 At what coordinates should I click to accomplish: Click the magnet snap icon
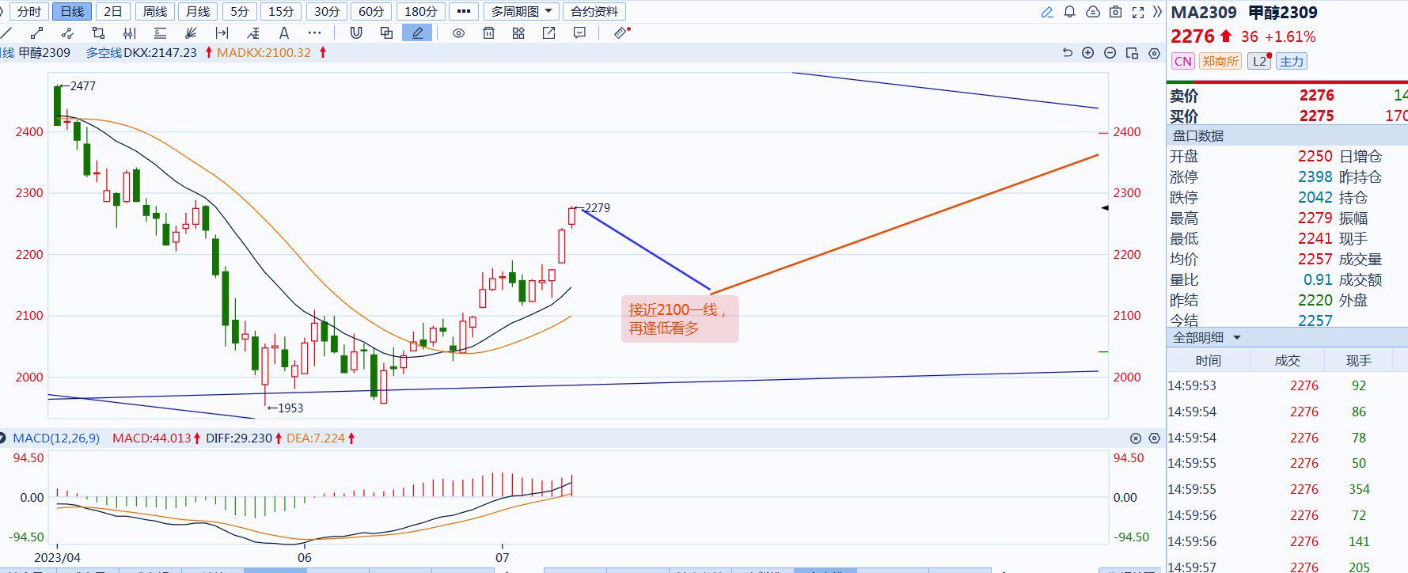[x=356, y=33]
